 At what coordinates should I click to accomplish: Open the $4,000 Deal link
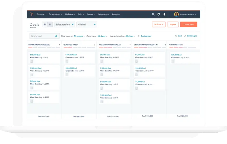click(x=140, y=82)
